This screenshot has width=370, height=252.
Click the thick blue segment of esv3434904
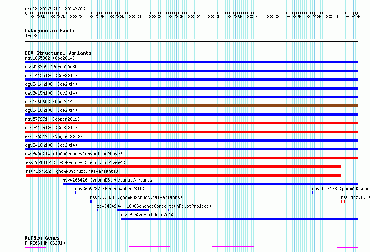pyautogui.click(x=133, y=210)
